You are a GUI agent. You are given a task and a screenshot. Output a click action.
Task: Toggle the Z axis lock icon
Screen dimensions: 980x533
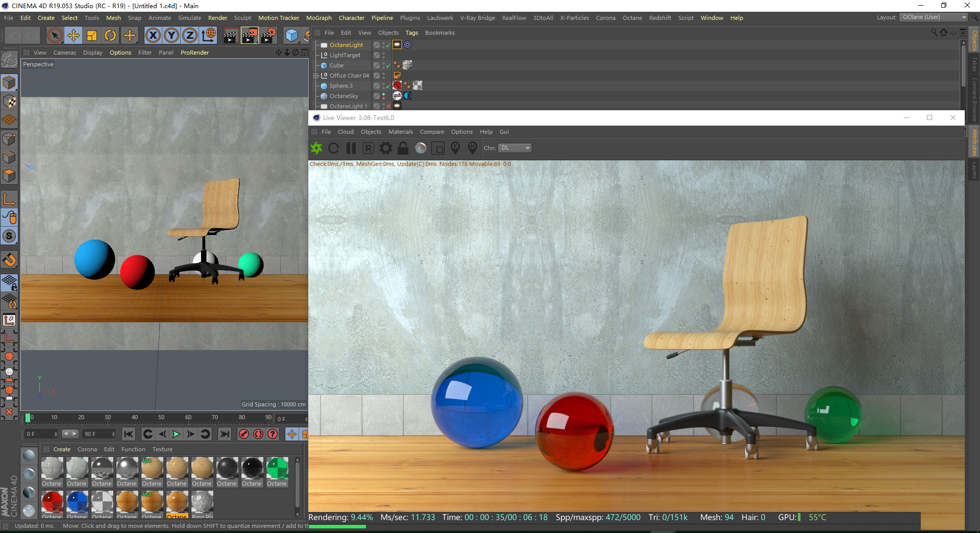[189, 35]
